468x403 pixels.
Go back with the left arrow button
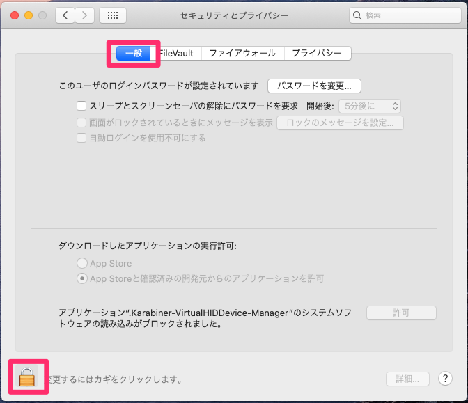click(x=65, y=15)
